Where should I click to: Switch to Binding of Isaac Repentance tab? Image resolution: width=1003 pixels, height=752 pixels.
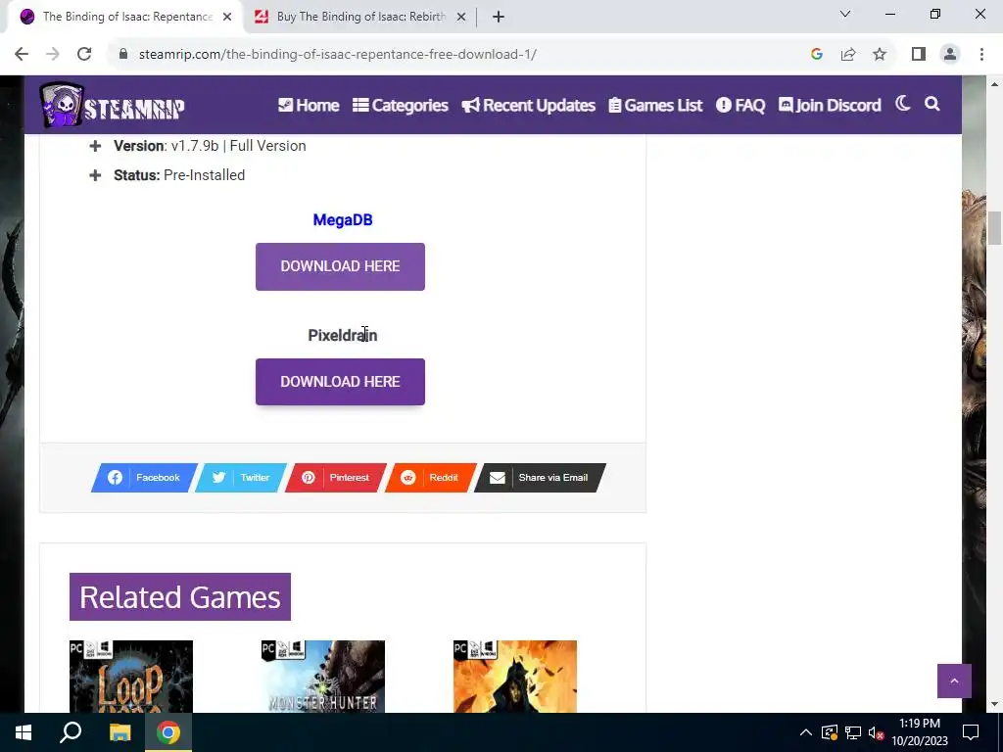tap(125, 17)
